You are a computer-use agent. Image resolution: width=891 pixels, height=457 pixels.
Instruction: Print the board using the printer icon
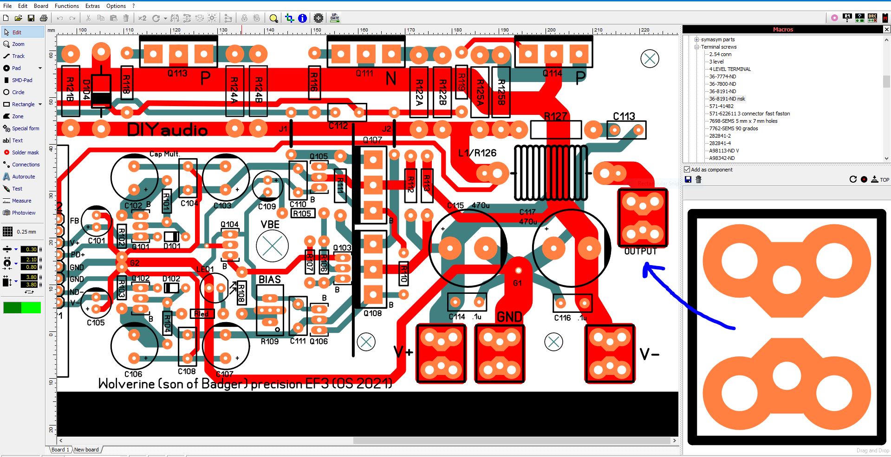[44, 18]
